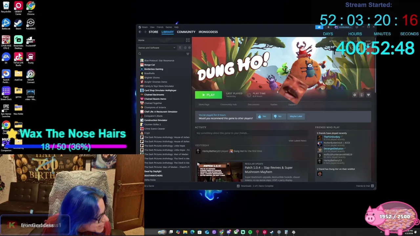
Task: Select Dead by Daylight in library list
Action: click(153, 171)
